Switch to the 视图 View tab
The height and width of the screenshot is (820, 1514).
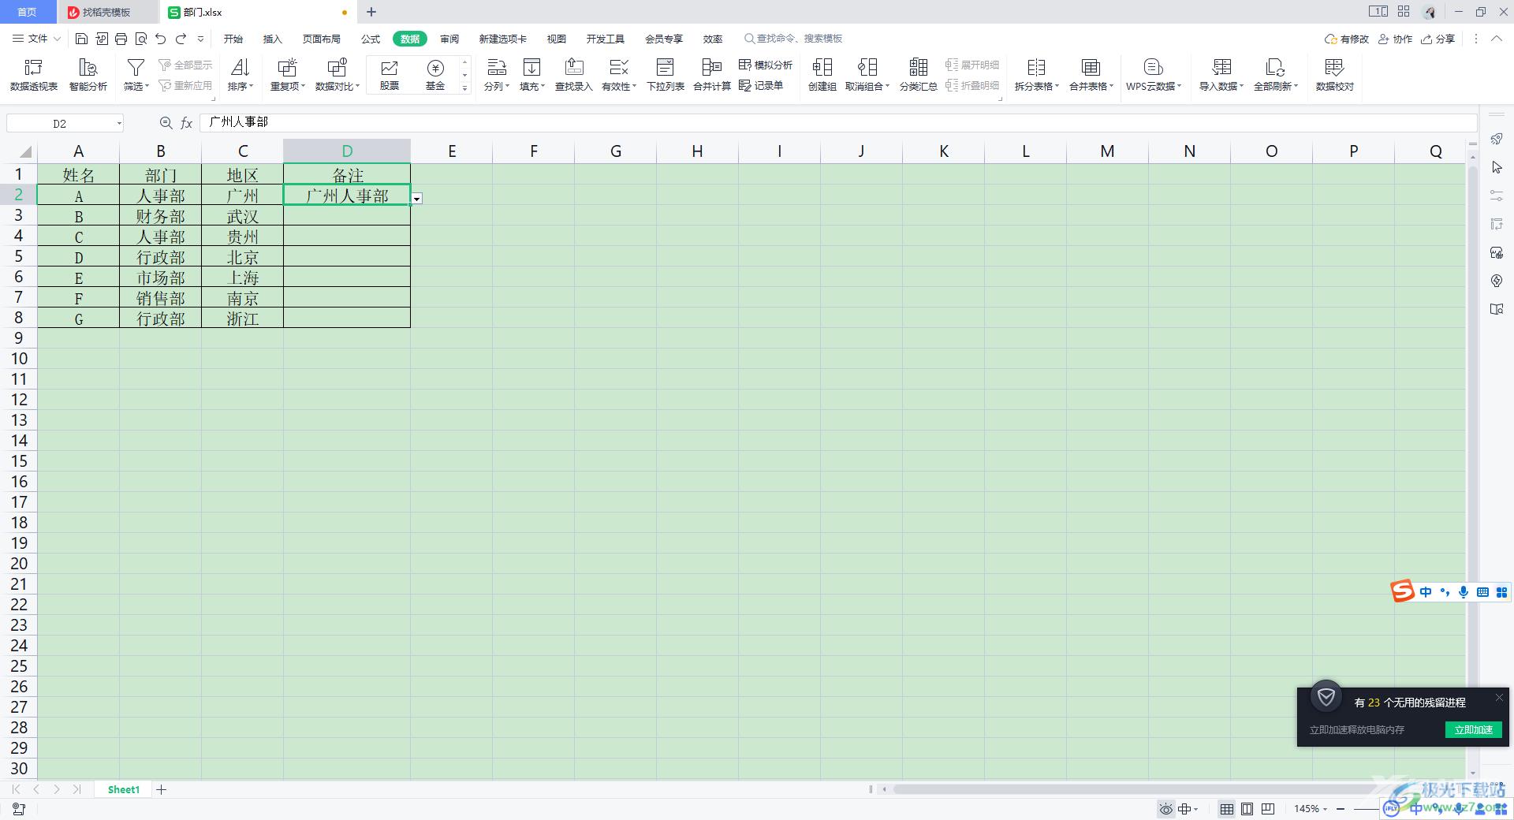click(x=557, y=39)
